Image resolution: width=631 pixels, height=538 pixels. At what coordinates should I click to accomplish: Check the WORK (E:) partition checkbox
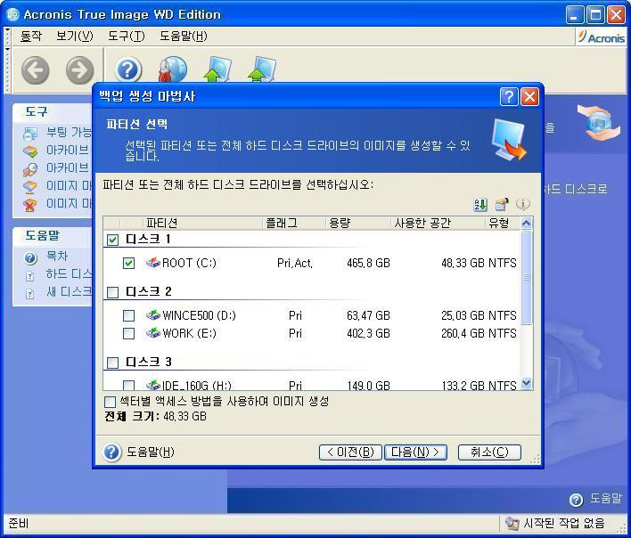coord(128,333)
